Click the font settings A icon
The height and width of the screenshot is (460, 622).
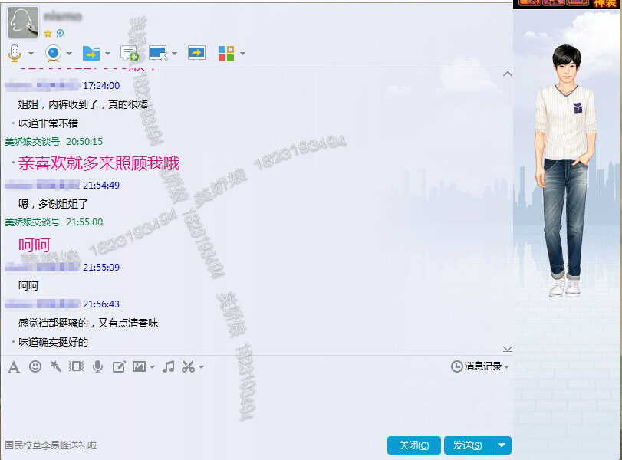pyautogui.click(x=13, y=367)
